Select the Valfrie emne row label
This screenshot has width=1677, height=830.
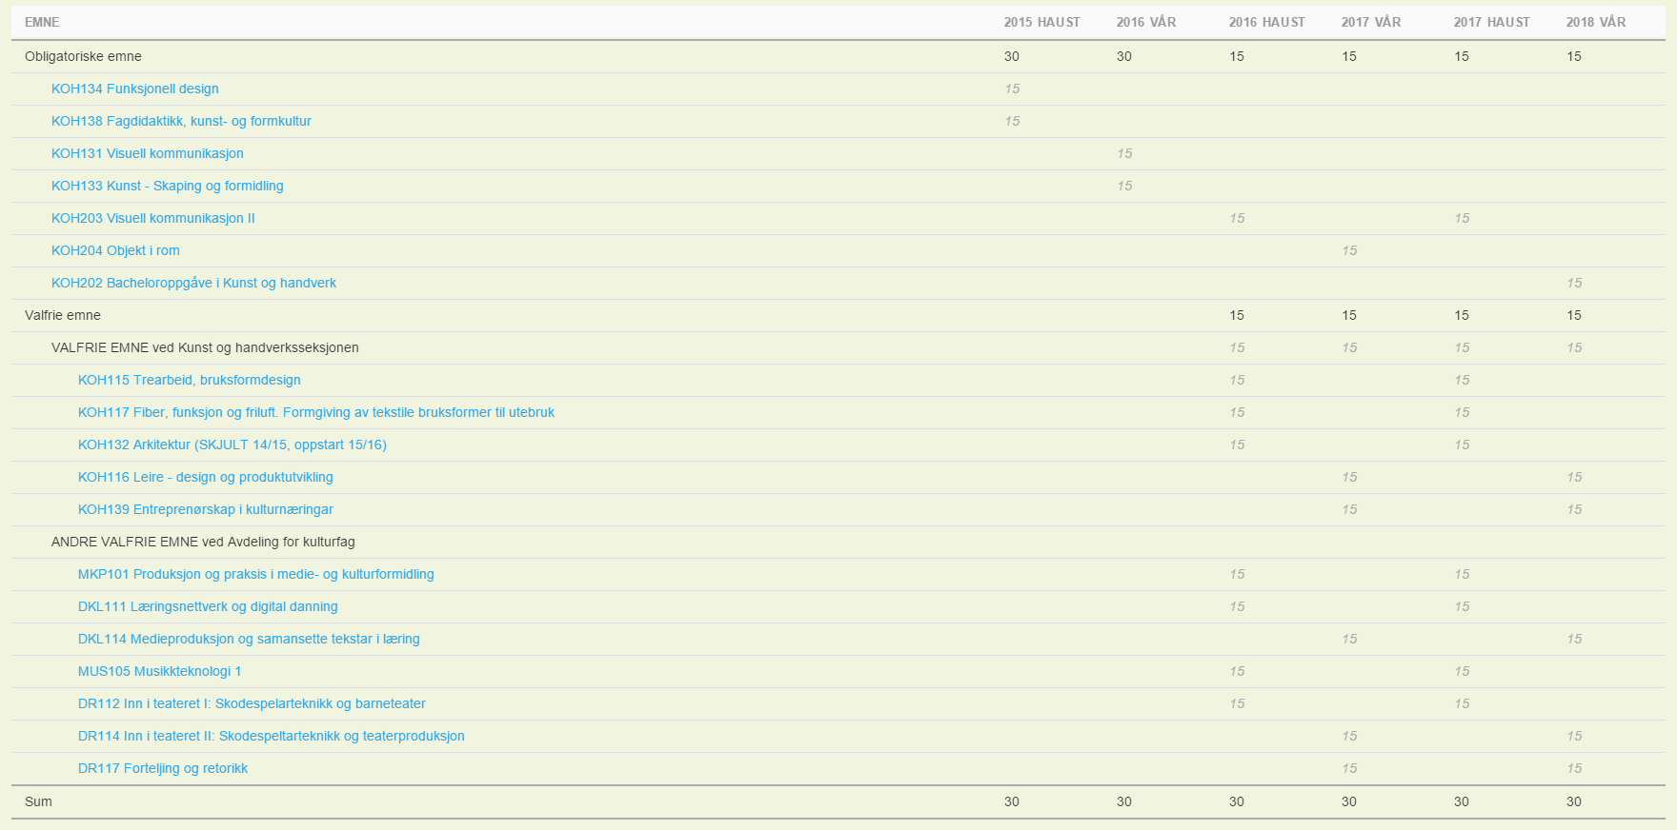(x=63, y=315)
